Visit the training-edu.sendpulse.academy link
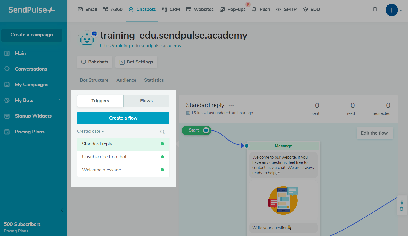 click(x=140, y=46)
